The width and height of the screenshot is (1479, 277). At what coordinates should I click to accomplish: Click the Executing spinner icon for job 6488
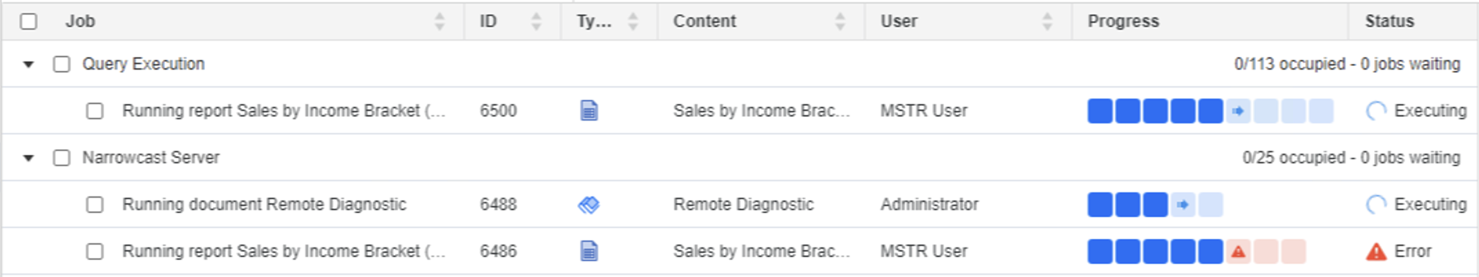pos(1376,205)
